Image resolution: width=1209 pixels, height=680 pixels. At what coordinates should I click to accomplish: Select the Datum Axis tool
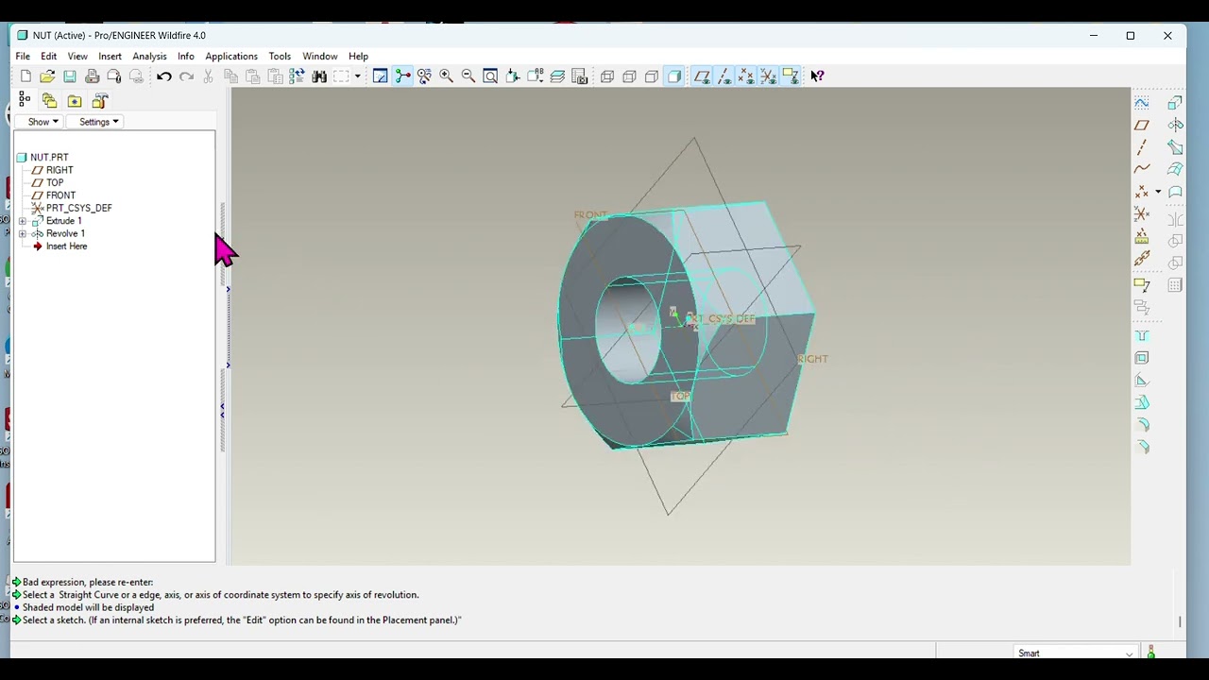click(1142, 147)
